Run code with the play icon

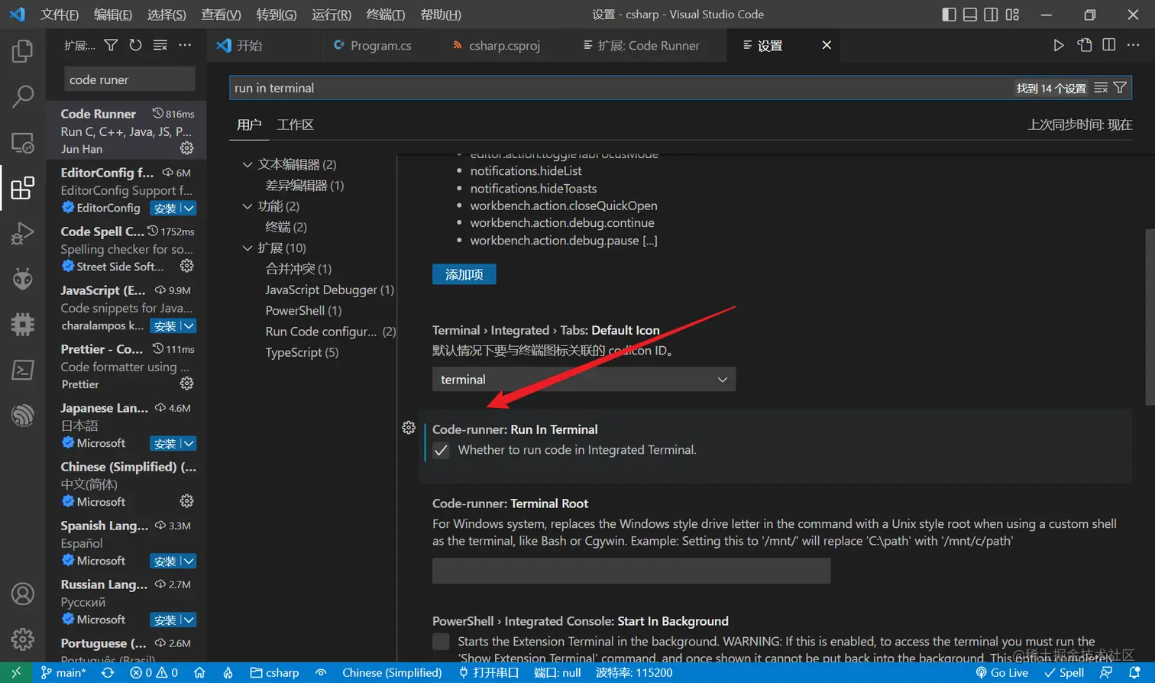click(1058, 45)
